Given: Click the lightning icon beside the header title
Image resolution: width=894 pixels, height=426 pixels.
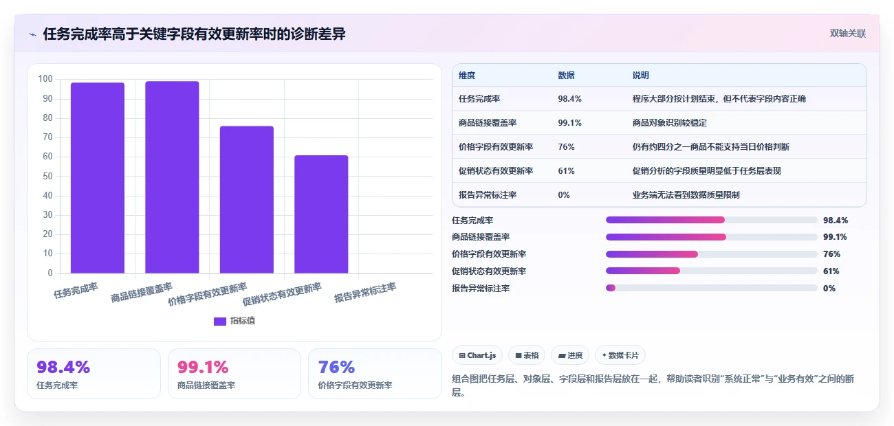Looking at the screenshot, I should 32,34.
